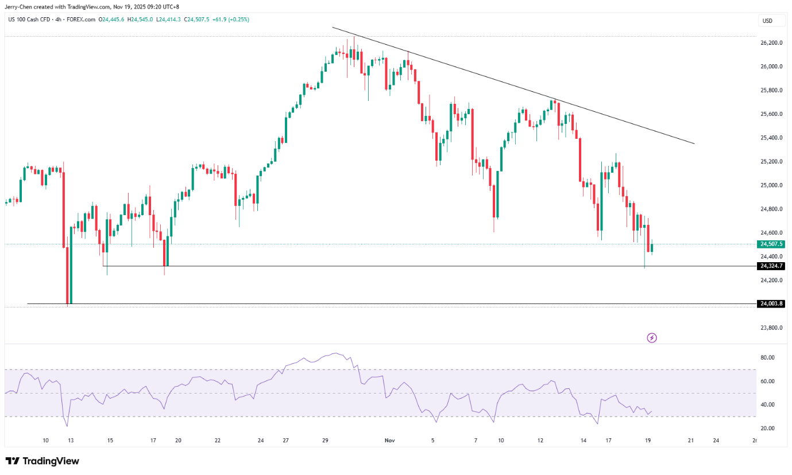Image resolution: width=792 pixels, height=475 pixels.
Task: Click date 29 on the time axis
Action: click(325, 441)
